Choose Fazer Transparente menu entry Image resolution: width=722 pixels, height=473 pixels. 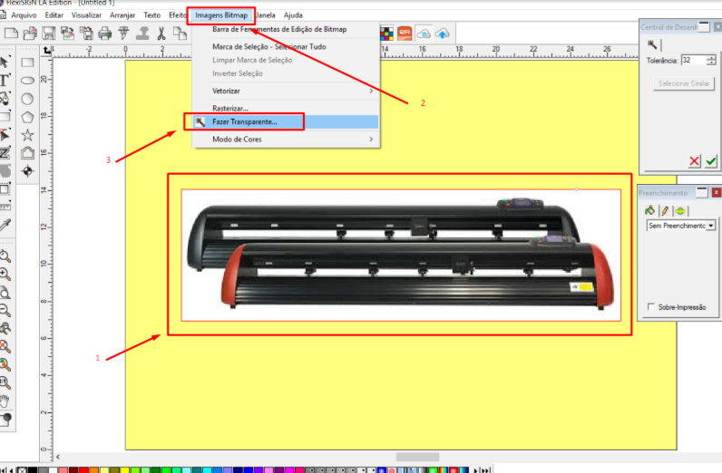pos(286,122)
